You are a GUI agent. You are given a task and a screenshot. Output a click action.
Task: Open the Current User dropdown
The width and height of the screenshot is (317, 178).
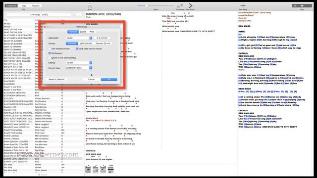click(x=79, y=68)
